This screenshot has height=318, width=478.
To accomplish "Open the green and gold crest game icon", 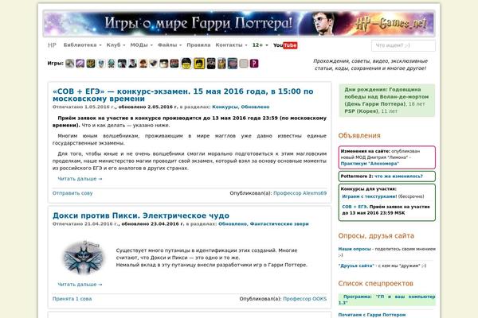I will 91,64.
